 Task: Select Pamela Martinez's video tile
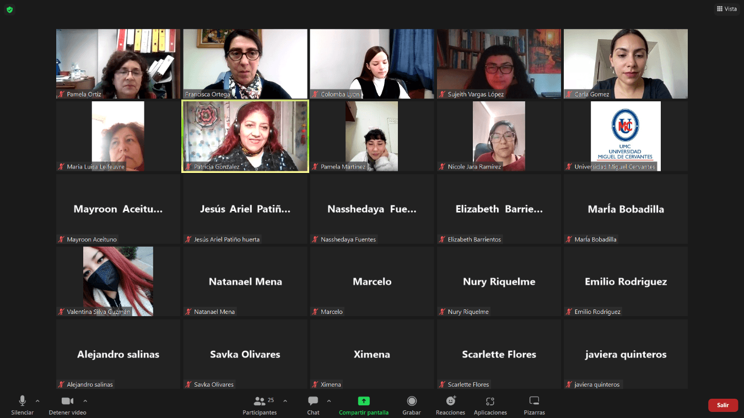pyautogui.click(x=372, y=136)
